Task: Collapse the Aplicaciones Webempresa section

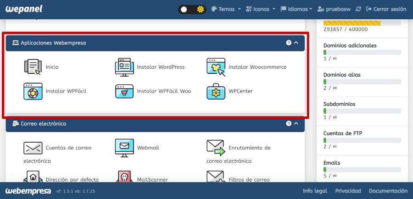Action: pos(296,43)
